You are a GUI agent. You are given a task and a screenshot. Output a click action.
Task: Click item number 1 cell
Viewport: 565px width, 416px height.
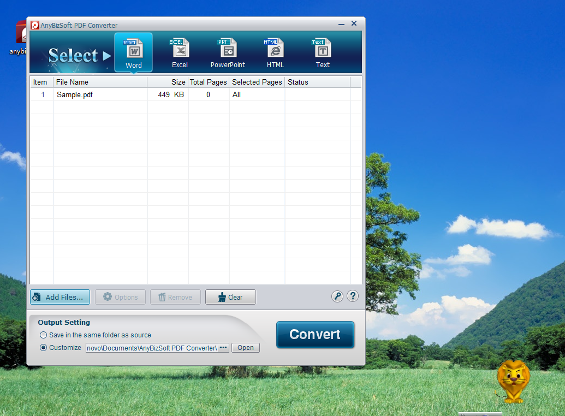pyautogui.click(x=43, y=95)
